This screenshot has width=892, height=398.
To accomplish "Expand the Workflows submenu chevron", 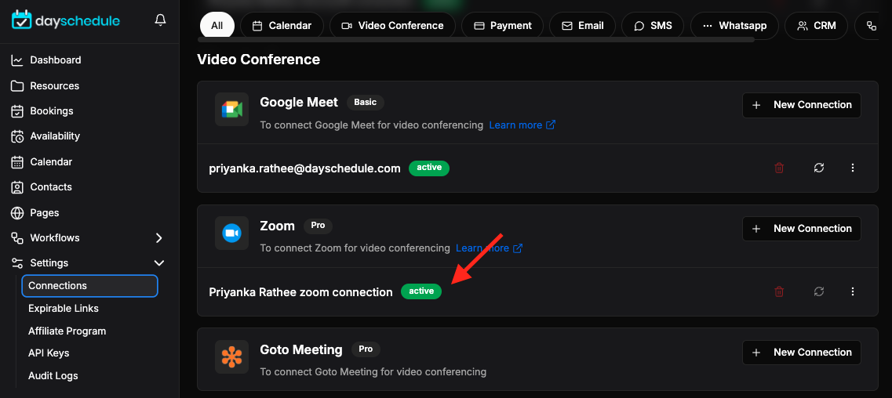I will click(x=158, y=238).
